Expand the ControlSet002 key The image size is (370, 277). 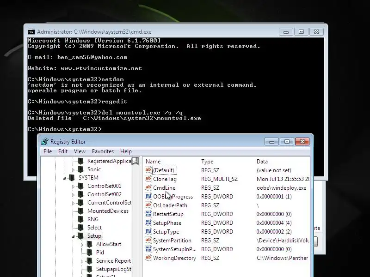click(73, 195)
